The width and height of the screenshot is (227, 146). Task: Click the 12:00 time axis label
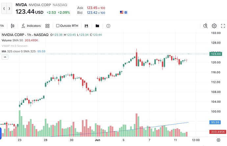click(x=196, y=140)
